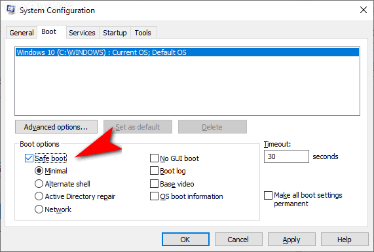Open Help for System Configuration
The height and width of the screenshot is (252, 374).
coord(345,240)
